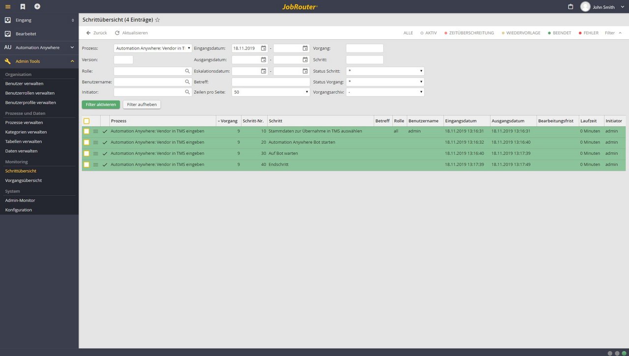
Task: Click the Bearbeitet checkmark icon
Action: click(7, 34)
